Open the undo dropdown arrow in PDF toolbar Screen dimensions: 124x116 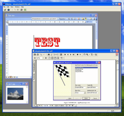coord(46,55)
